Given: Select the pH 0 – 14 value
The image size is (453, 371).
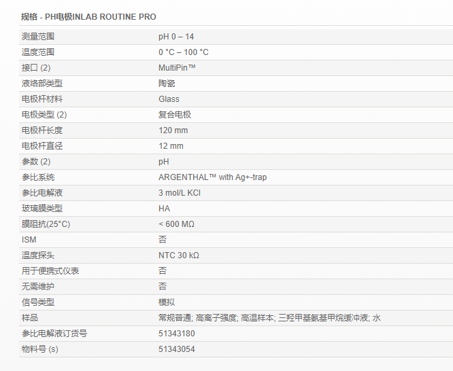Looking at the screenshot, I should (x=175, y=37).
